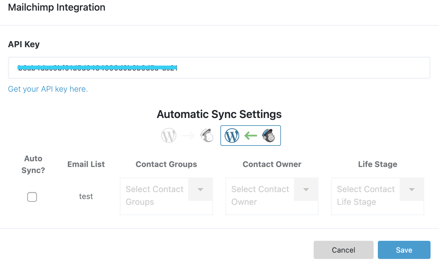Click the 'Auto Sync?' column header
The height and width of the screenshot is (265, 439).
coord(33,164)
